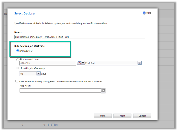This screenshot has height=131, width=178.
Task: Click the Cancel button
Action: 142,116
